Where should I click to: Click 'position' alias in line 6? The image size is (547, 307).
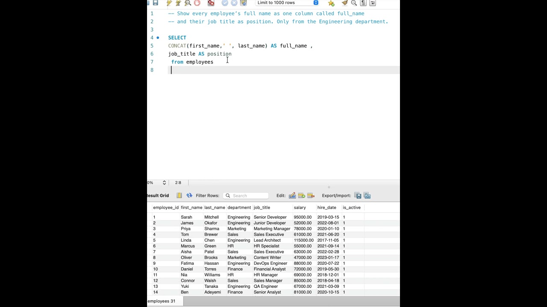pyautogui.click(x=219, y=54)
